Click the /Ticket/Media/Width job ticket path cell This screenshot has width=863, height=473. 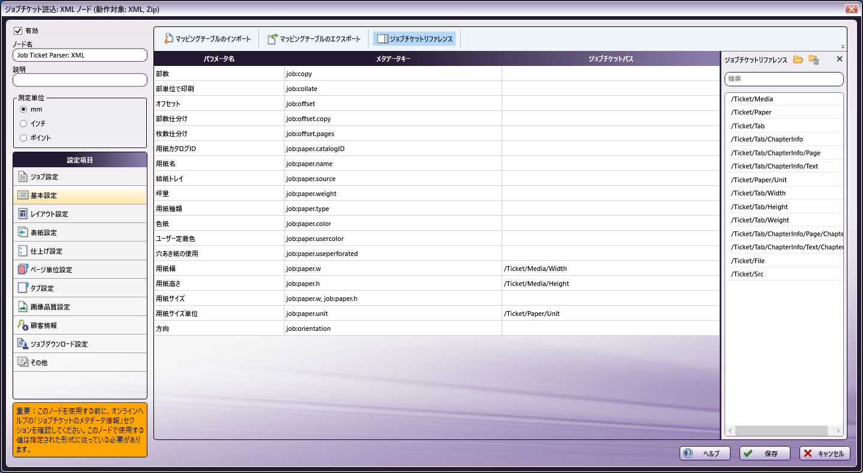tap(611, 269)
